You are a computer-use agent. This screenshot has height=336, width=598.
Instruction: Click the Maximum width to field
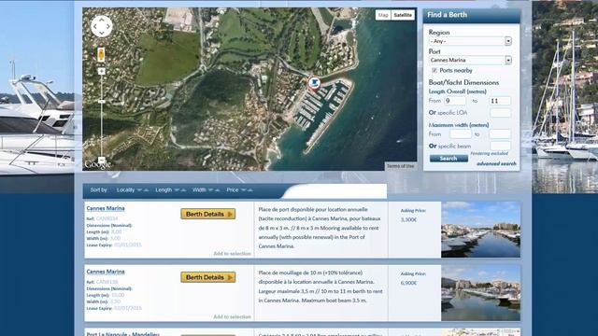[x=500, y=134]
